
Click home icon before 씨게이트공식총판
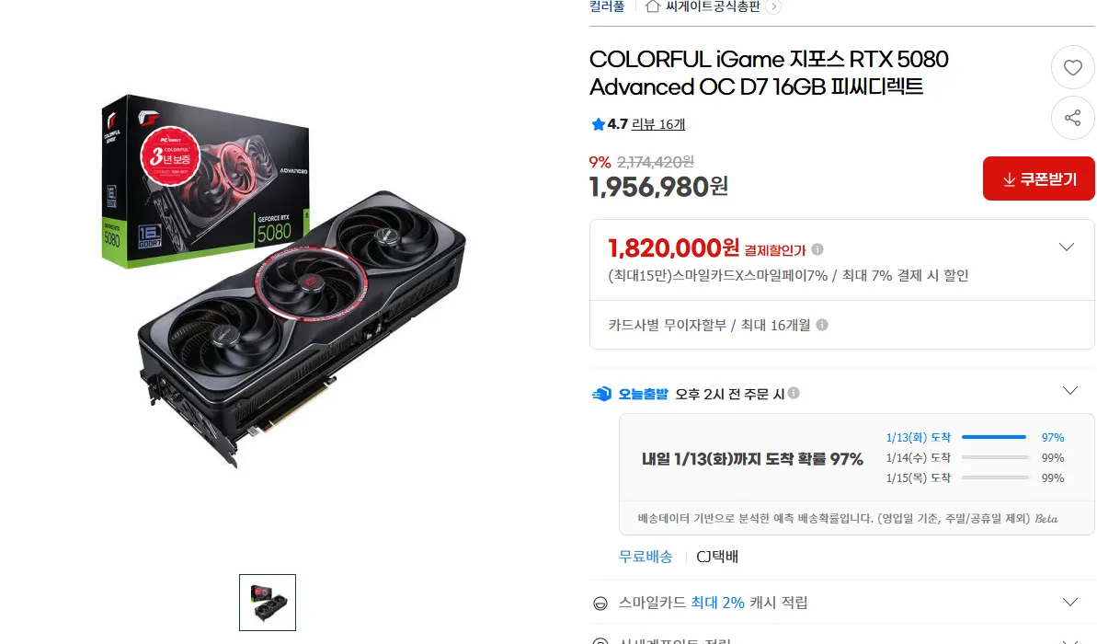pyautogui.click(x=652, y=6)
